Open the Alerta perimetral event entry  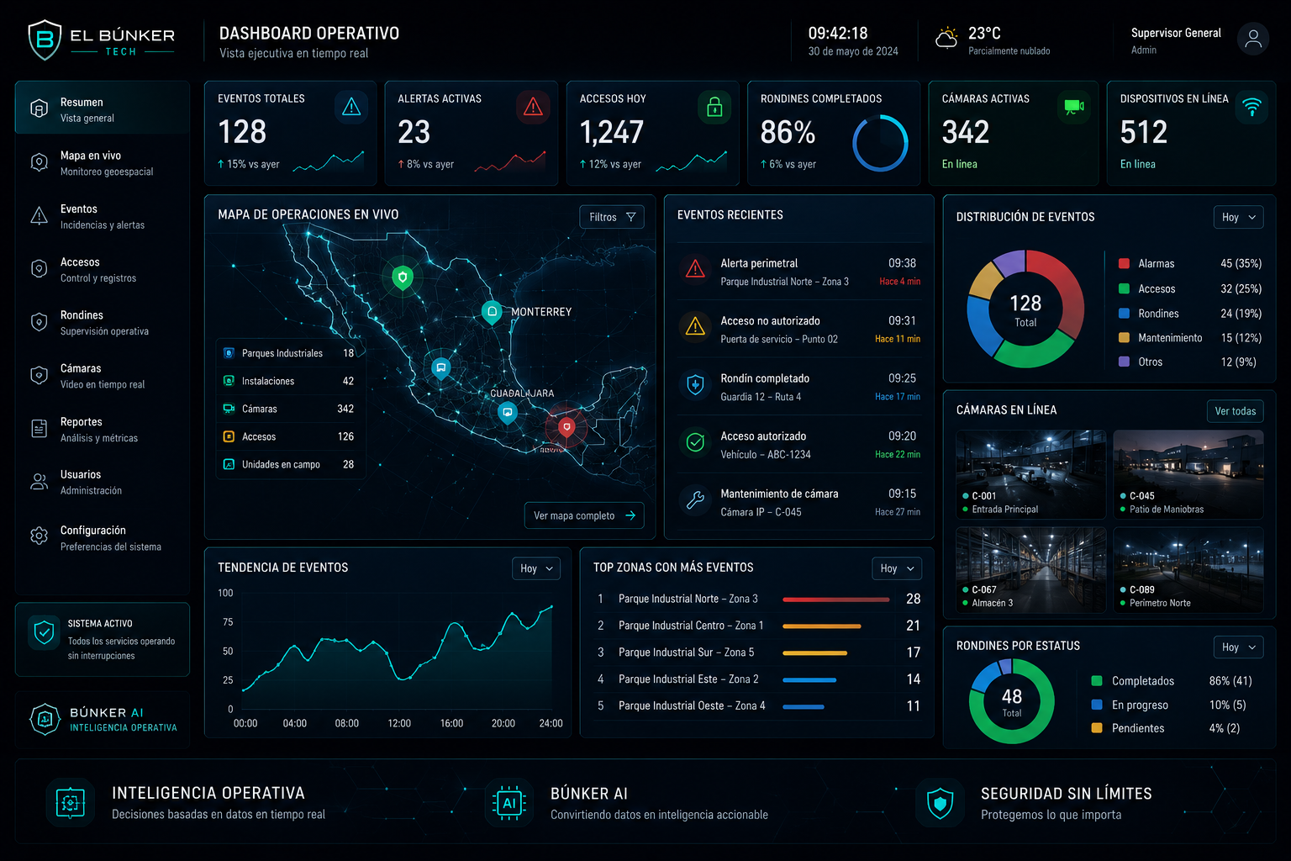tap(799, 272)
